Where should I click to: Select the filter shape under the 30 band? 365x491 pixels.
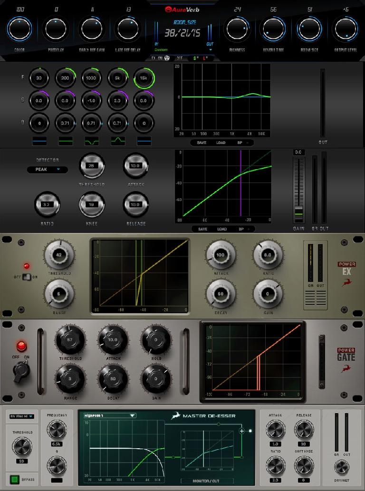click(39, 141)
